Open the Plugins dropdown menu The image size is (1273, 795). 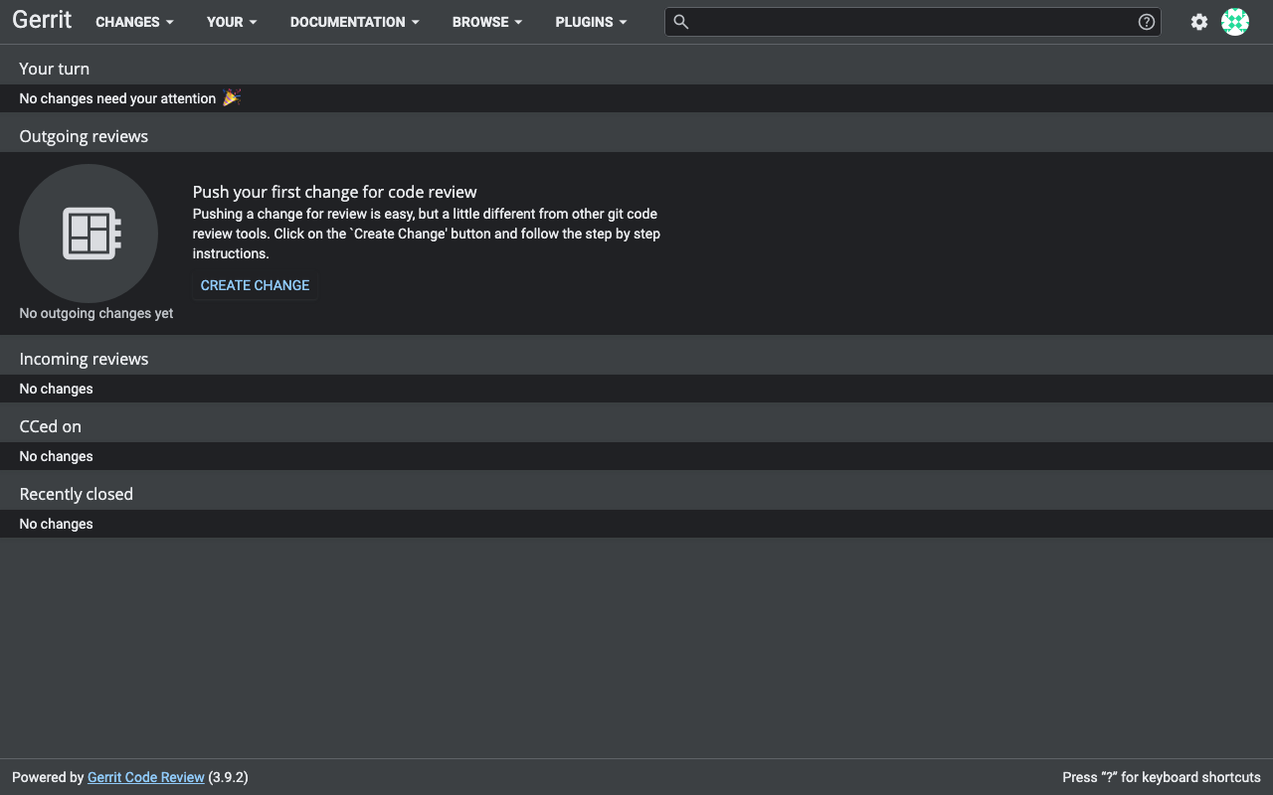[x=591, y=22]
